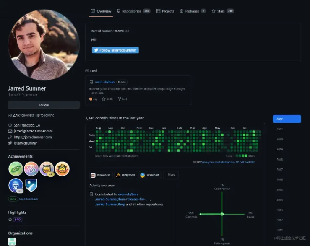Select the 2022 contribution year button
Image resolution: width=310 pixels, height=246 pixels.
287,119
